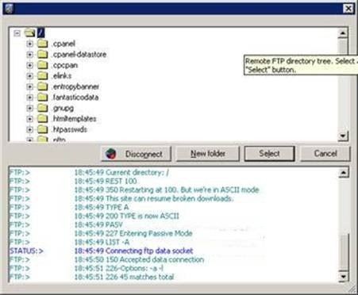Expand the .fantasticodata folder node
The width and height of the screenshot is (358, 295).
[x=29, y=98]
